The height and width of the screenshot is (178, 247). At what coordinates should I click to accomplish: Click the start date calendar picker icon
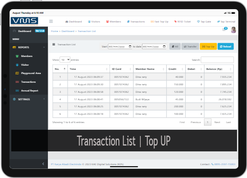(x=130, y=47)
